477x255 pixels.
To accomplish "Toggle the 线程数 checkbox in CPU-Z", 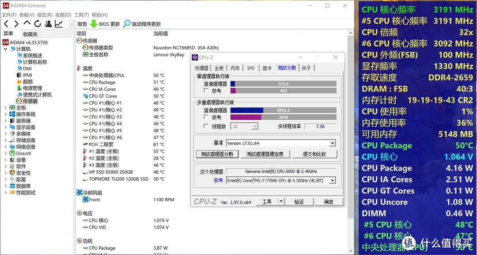I will click(206, 126).
